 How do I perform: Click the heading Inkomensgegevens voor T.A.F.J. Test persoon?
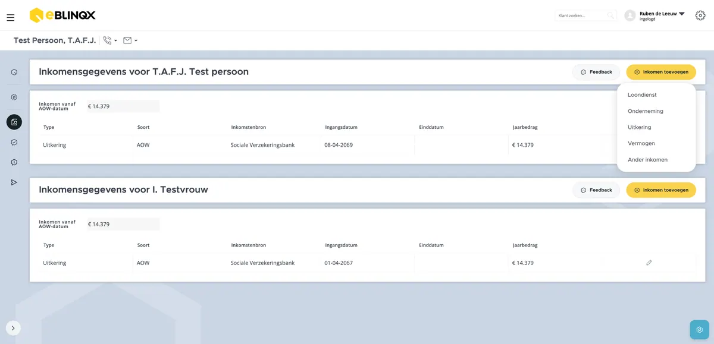tap(144, 72)
